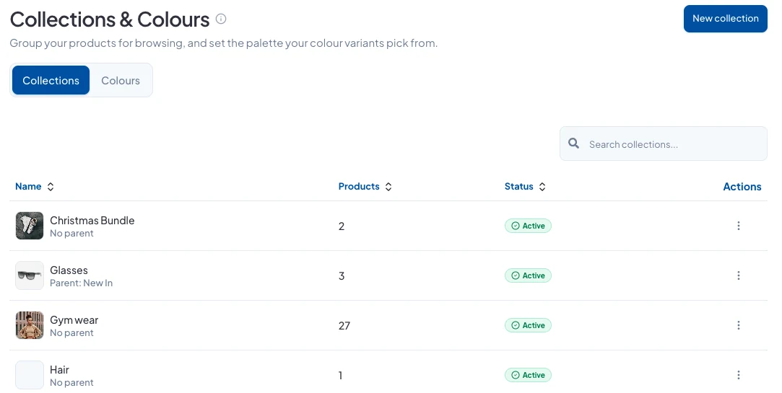
Task: Click 'No parent' under Gym wear
Action: click(71, 332)
